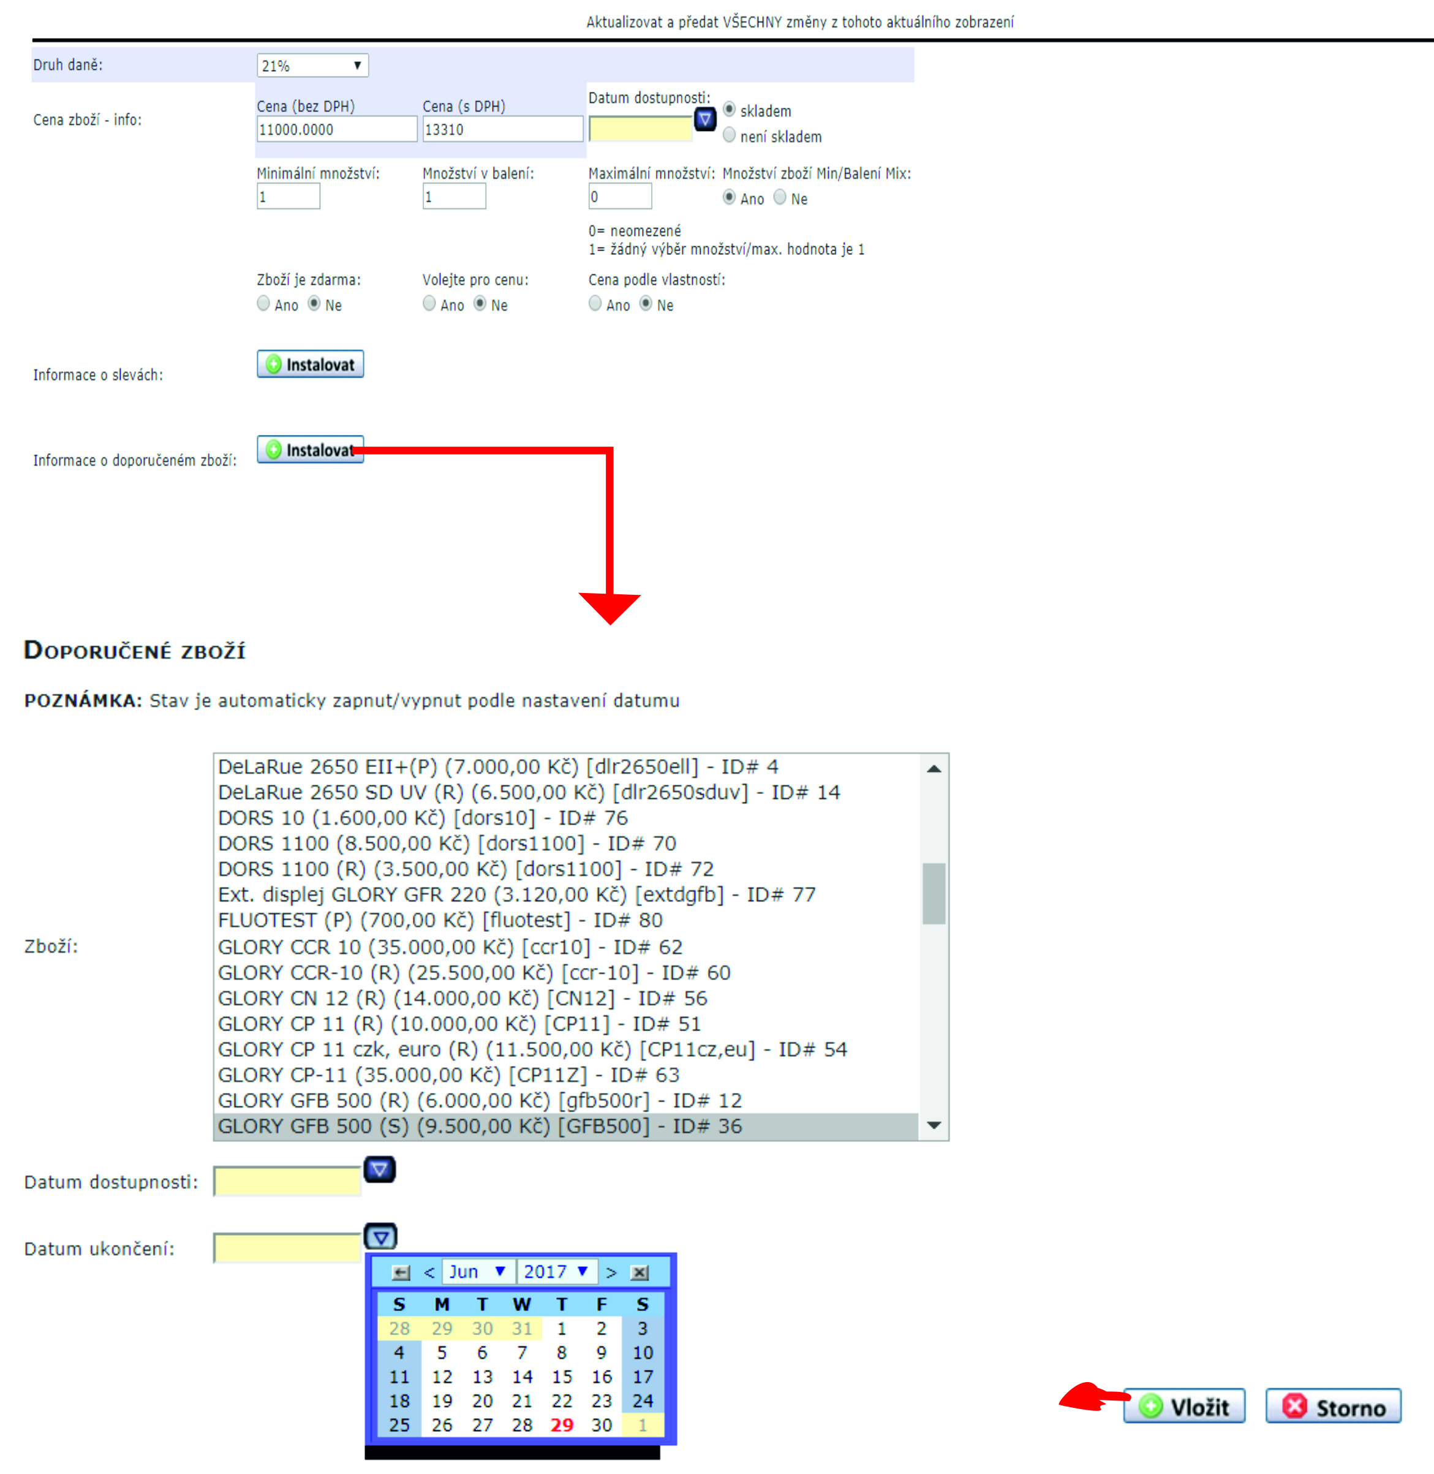1434x1474 pixels.
Task: Click the calendar back-arrow reset icon
Action: click(x=401, y=1273)
